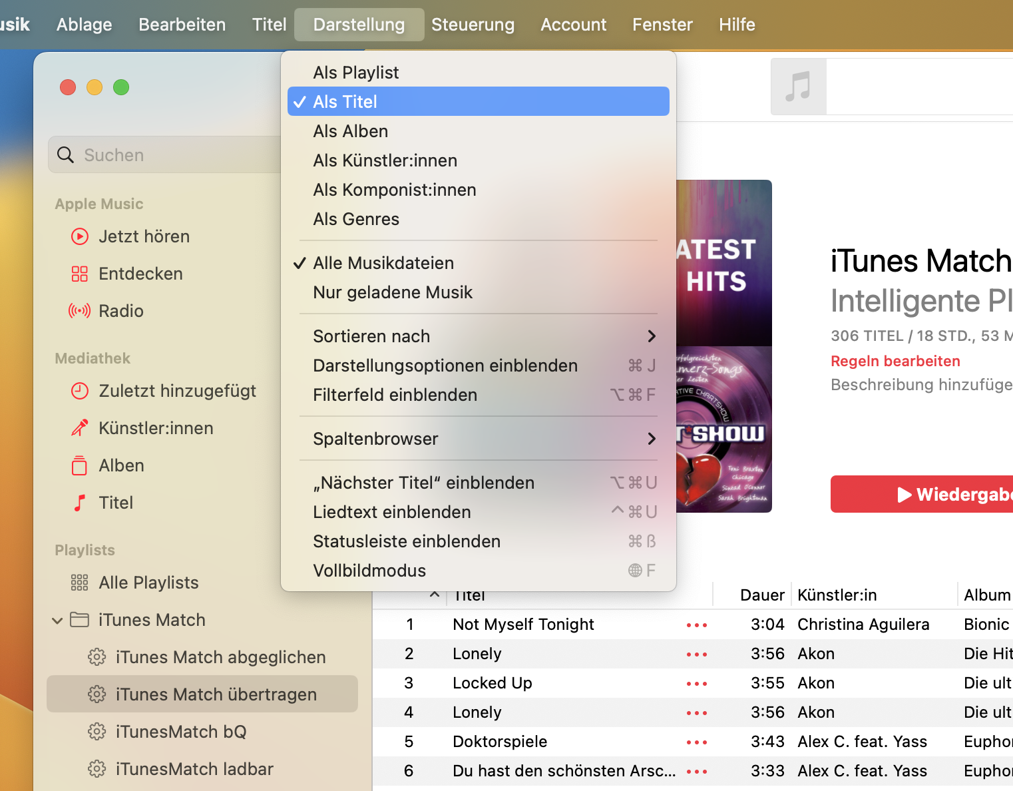
Task: Open more options for Lonely in row 4
Action: click(x=697, y=713)
